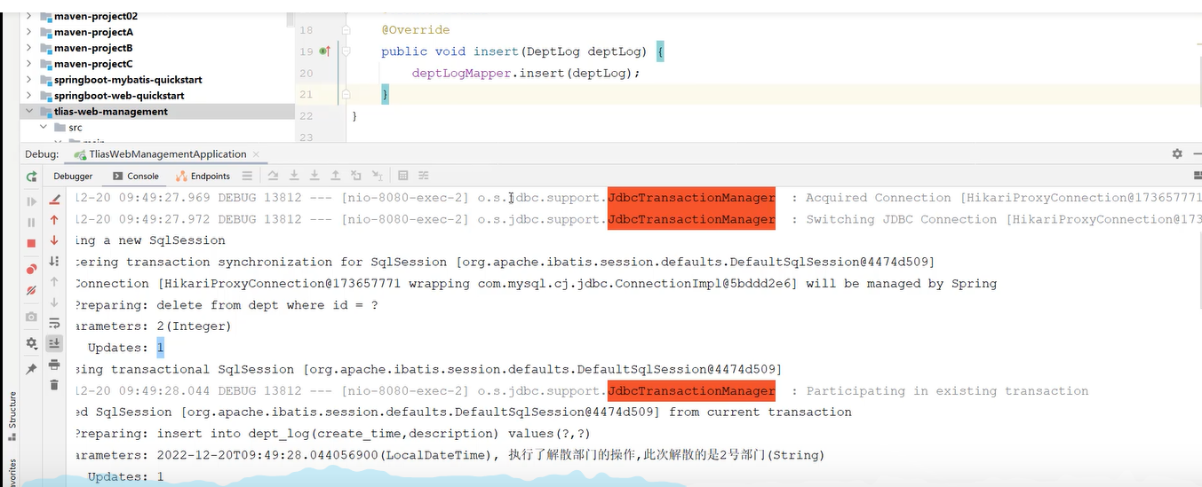
Task: Click gray up-arrow console stack trace icon
Action: [54, 281]
